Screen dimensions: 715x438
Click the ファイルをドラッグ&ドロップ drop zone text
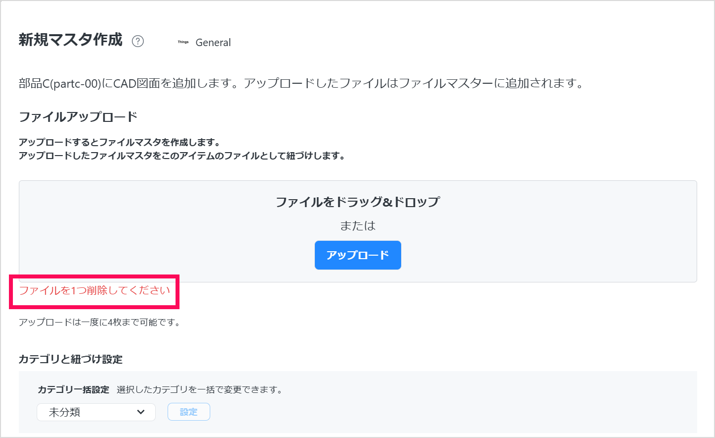pos(357,202)
